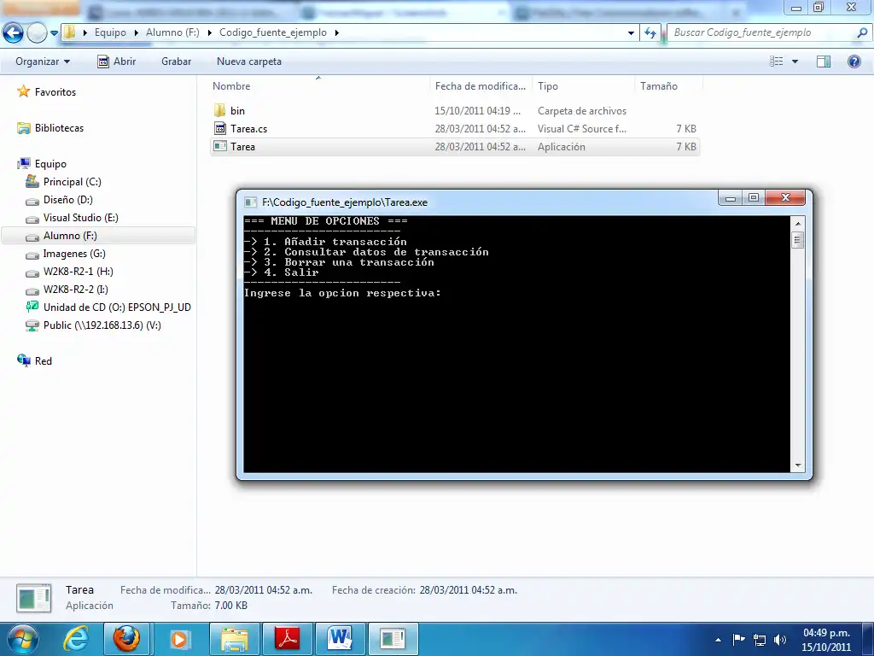874x656 pixels.
Task: Select the Tarea application icon in list
Action: point(220,146)
